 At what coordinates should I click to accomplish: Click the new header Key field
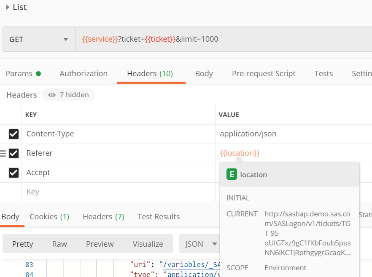coord(118,192)
